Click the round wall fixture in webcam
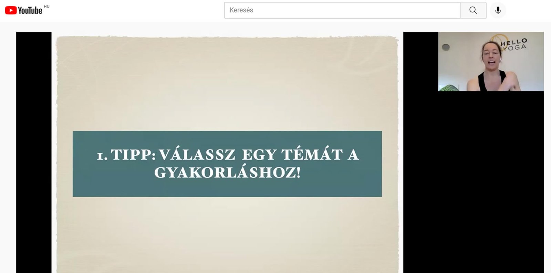 pos(446,47)
